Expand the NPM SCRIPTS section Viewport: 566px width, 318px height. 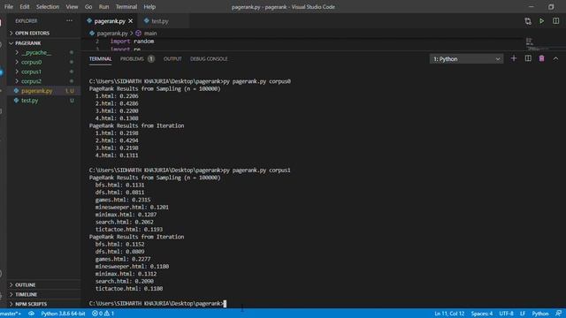tap(43, 304)
